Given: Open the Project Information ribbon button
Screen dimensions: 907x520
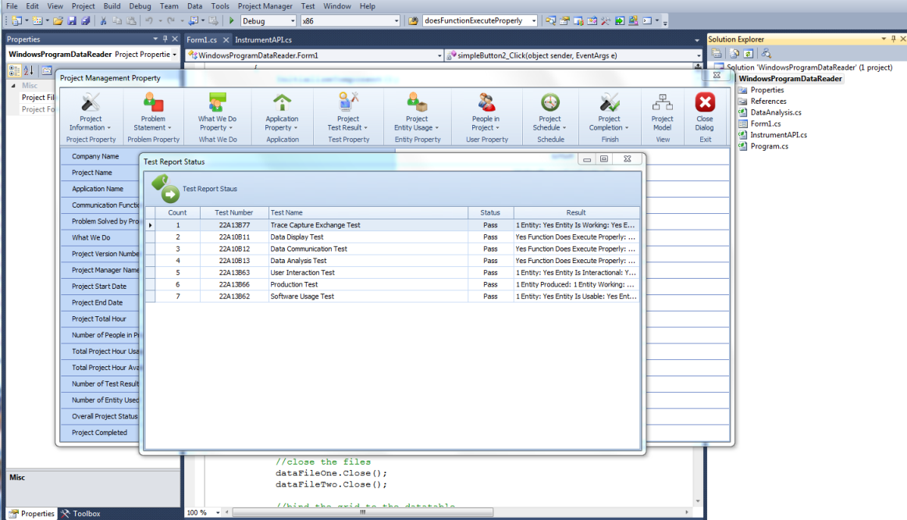Looking at the screenshot, I should pos(91,112).
